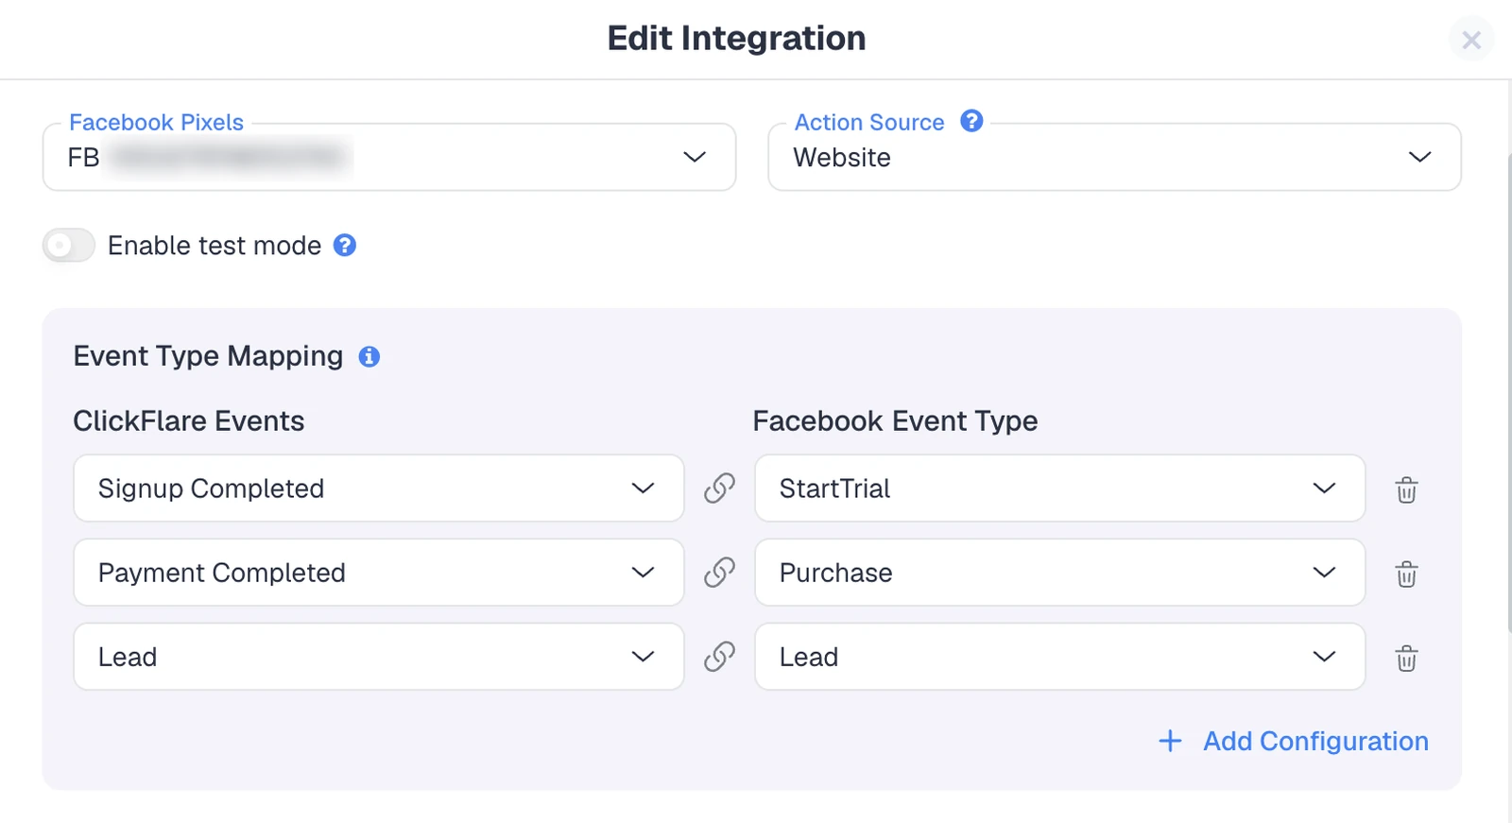
Task: Click the link icon beside Signup Completed
Action: 719,489
